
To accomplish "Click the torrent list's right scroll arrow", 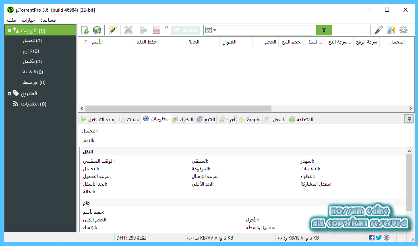I will click(x=410, y=108).
